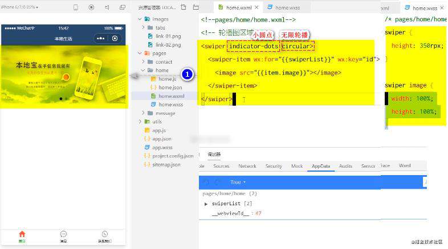448x249 pixels.
Task: Open home.js file
Action: [x=167, y=79]
